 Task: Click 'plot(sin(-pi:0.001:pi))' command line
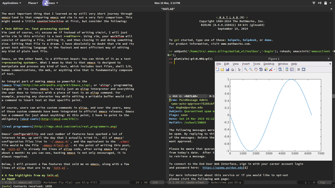click(193, 59)
